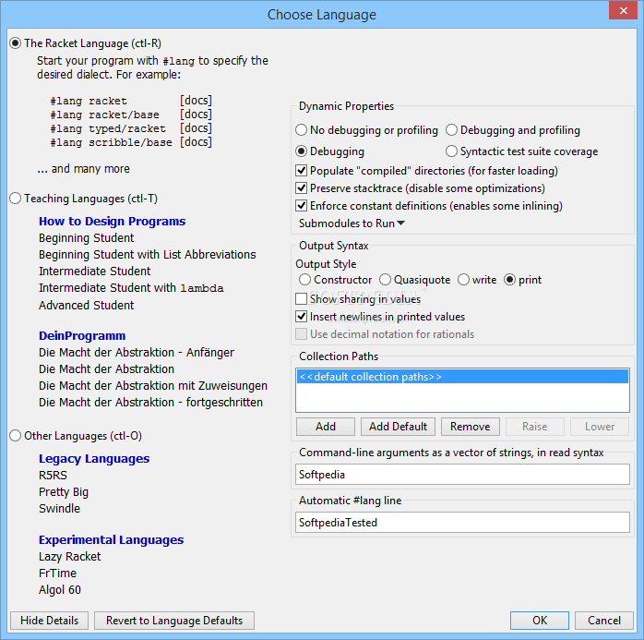The width and height of the screenshot is (644, 640).
Task: Toggle Enforce constant definitions checkbox
Action: (x=301, y=206)
